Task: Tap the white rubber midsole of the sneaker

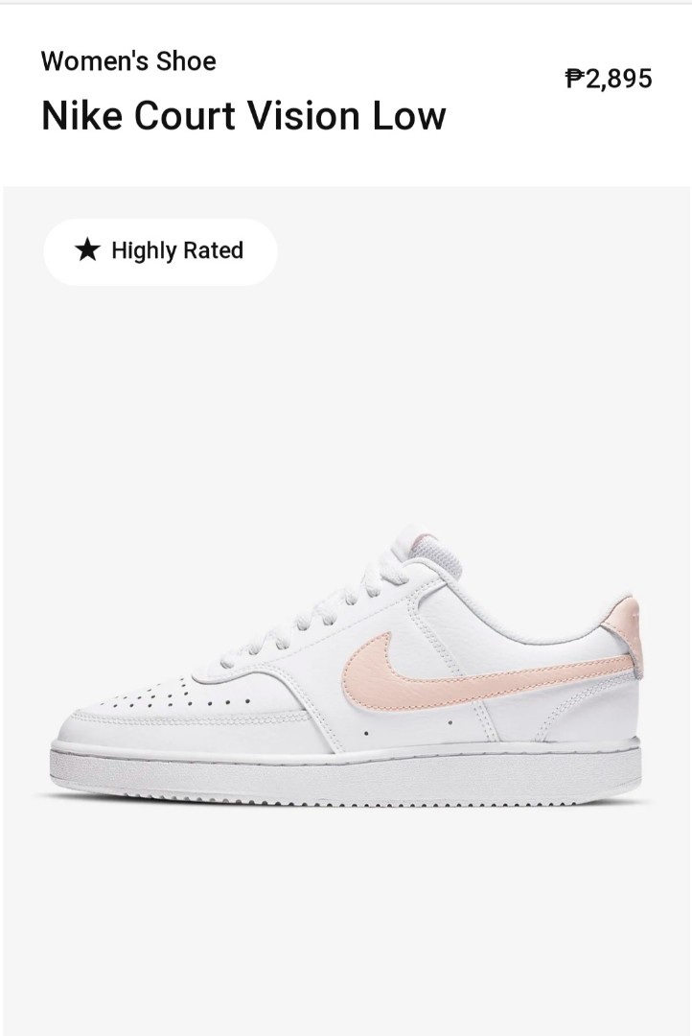Action: pos(345,774)
